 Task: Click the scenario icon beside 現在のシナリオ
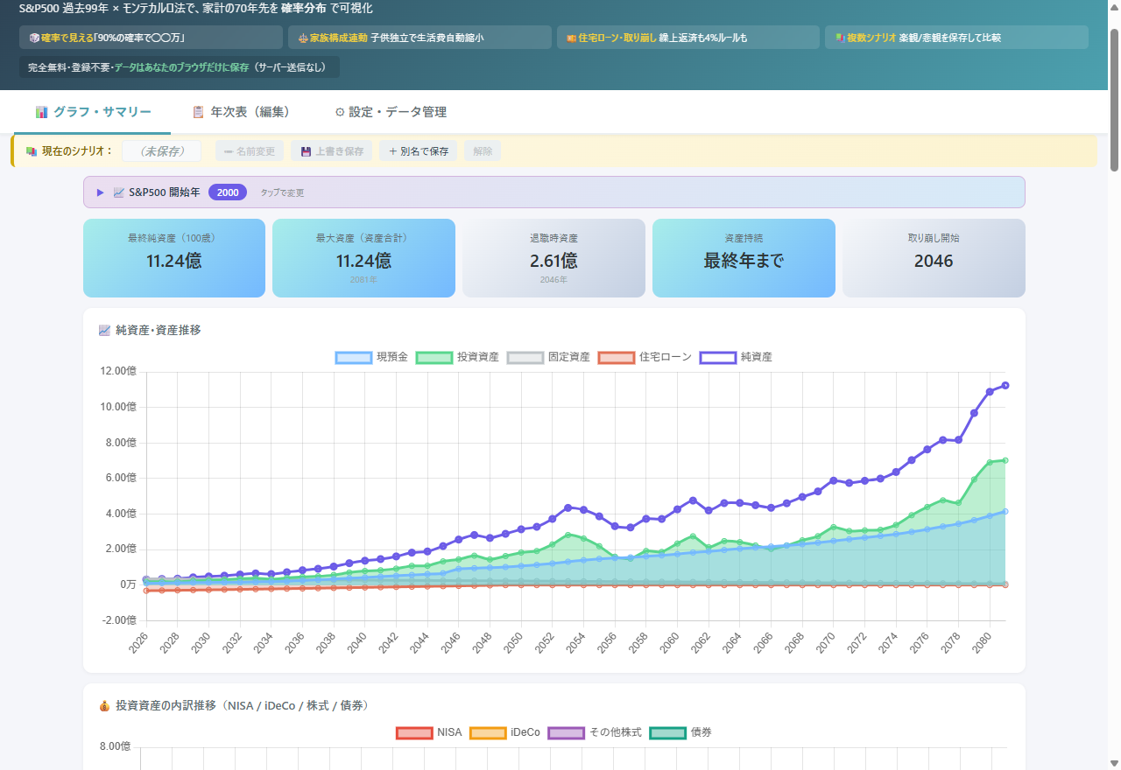tap(32, 151)
